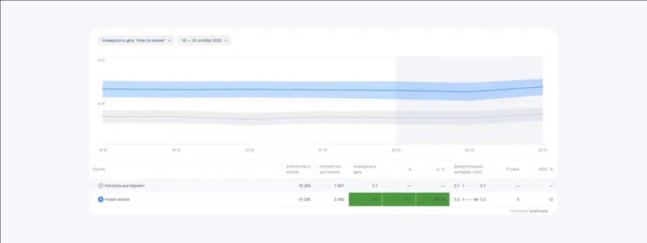Click confidence interval bar in Контрольный вариант row
The width and height of the screenshot is (647, 243).
pos(470,186)
